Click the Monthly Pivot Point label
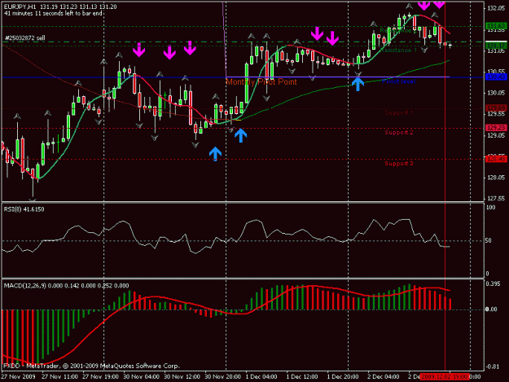The height and width of the screenshot is (382, 509). [x=261, y=82]
